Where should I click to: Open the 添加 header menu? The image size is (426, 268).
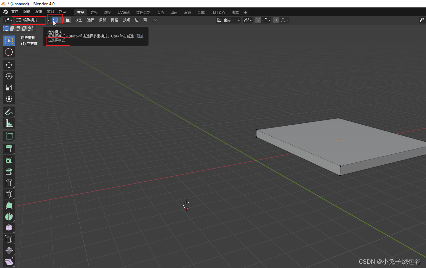coord(103,20)
